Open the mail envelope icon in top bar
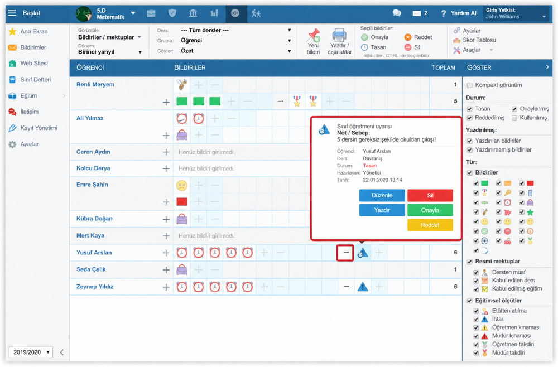Image resolution: width=558 pixels, height=367 pixels. tap(416, 13)
